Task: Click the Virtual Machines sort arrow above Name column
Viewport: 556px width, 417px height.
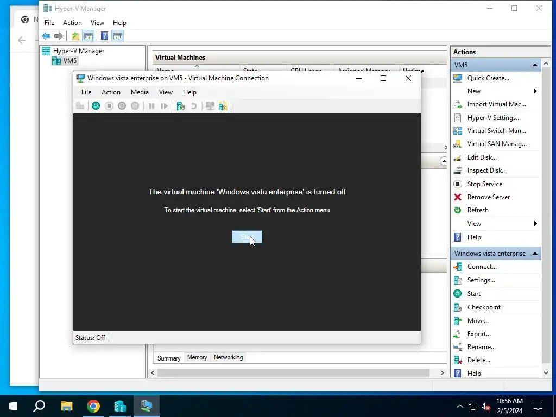Action: pos(197,66)
